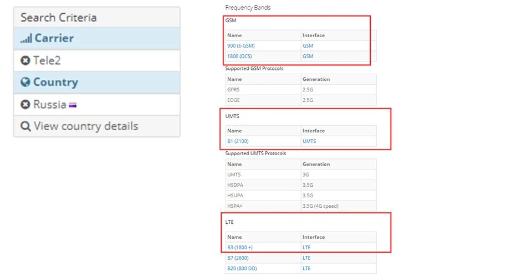Click 2.5G generation cell in GPRS row
The height and width of the screenshot is (277, 532).
(339, 90)
